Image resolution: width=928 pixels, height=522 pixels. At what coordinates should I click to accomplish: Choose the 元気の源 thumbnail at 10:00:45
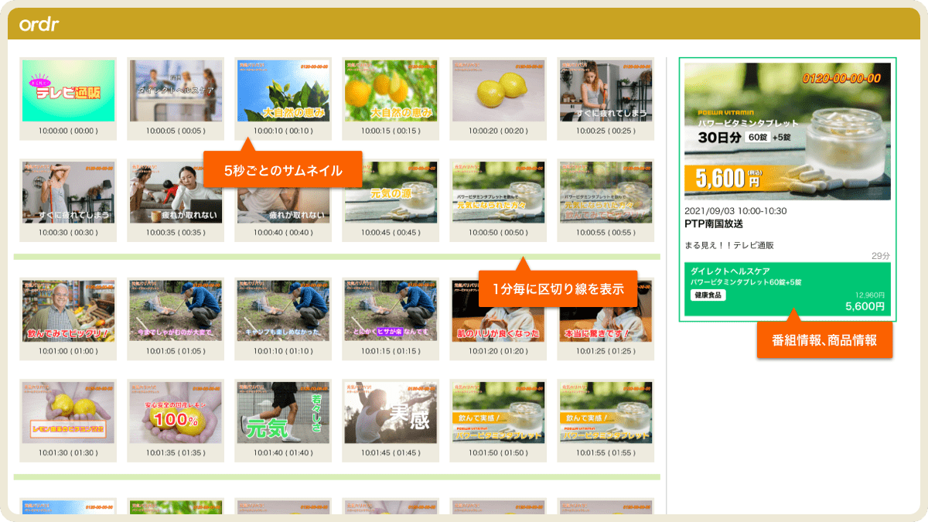[x=391, y=193]
